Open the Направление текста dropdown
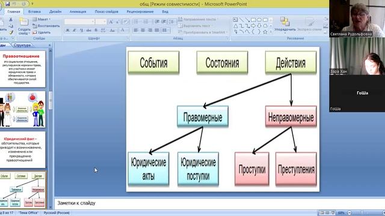This screenshot has height=216, width=385. [x=198, y=19]
